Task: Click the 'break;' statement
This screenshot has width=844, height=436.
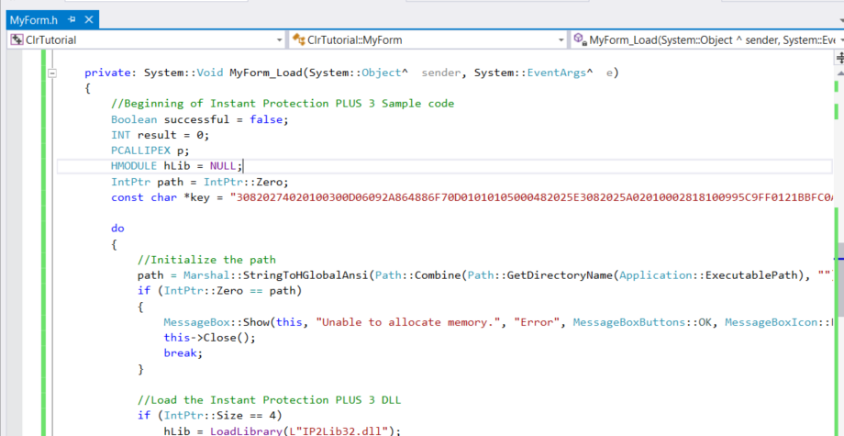Action: [x=183, y=353]
